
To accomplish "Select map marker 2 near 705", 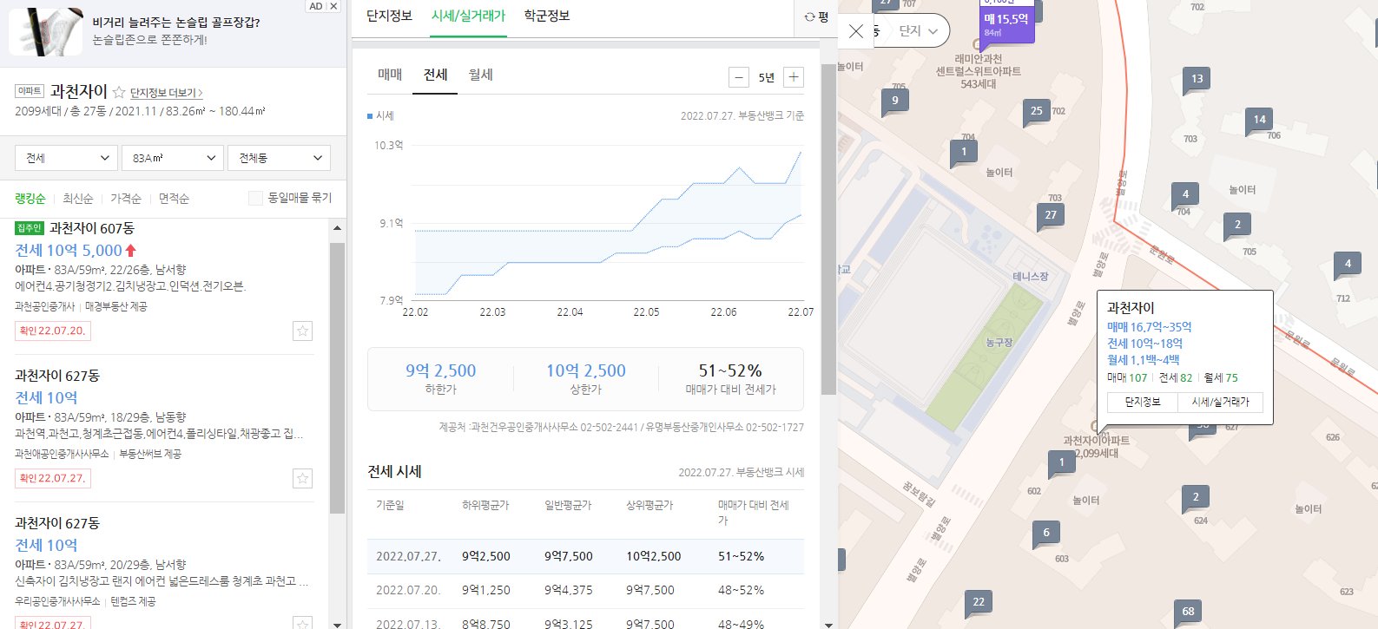I will coord(1237,225).
